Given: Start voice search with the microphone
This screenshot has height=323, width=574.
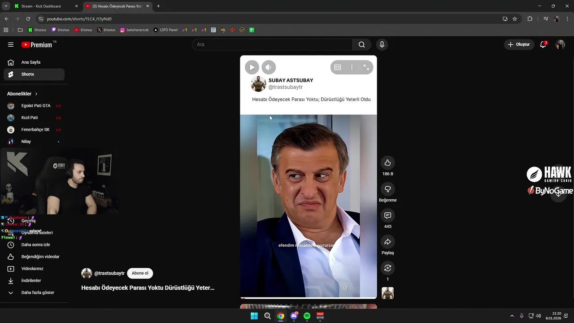Looking at the screenshot, I should pyautogui.click(x=382, y=44).
